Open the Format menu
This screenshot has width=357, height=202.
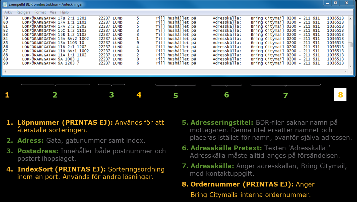point(40,12)
